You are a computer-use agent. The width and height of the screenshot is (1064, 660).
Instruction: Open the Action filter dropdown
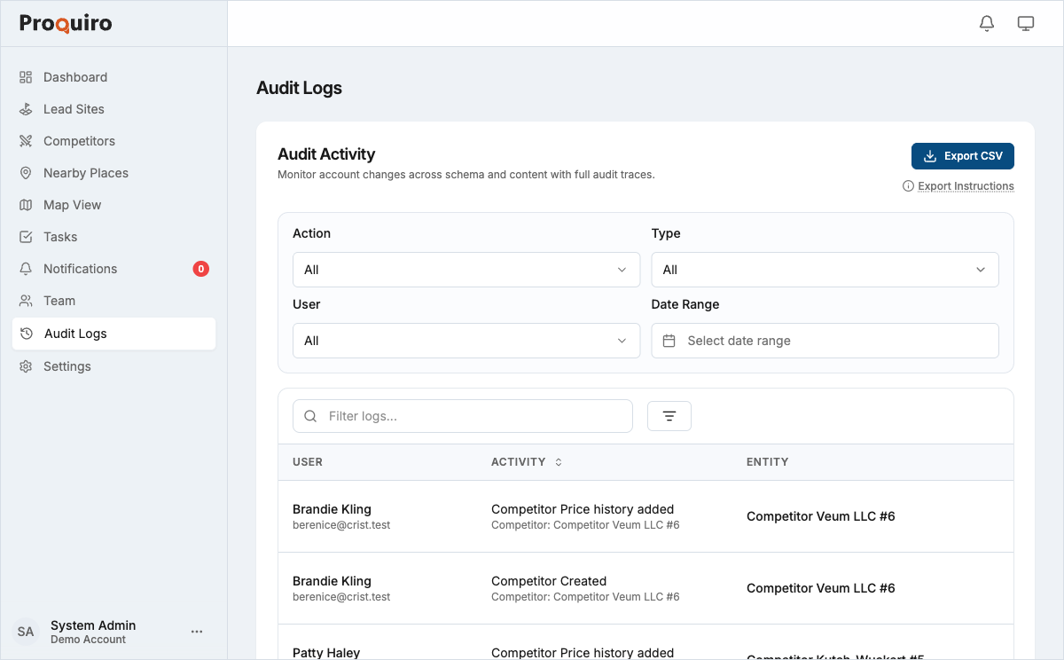click(x=466, y=269)
